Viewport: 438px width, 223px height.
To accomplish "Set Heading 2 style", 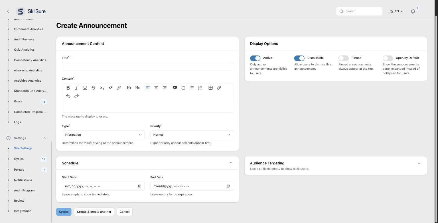I will pos(129,88).
